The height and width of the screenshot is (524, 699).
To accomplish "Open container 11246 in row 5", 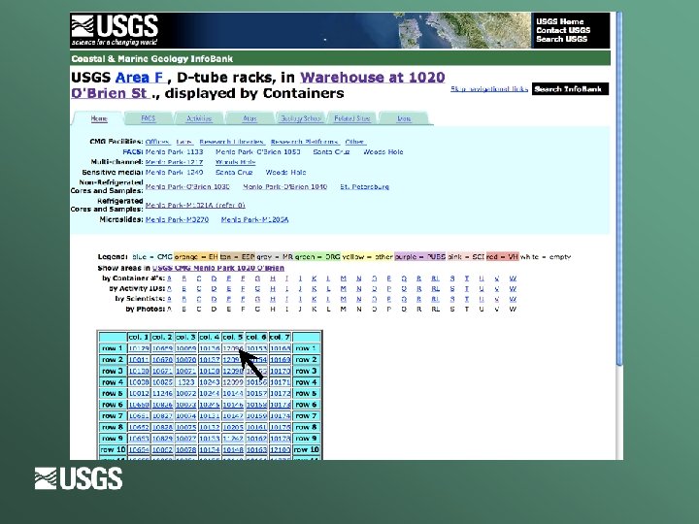I will pyautogui.click(x=162, y=393).
